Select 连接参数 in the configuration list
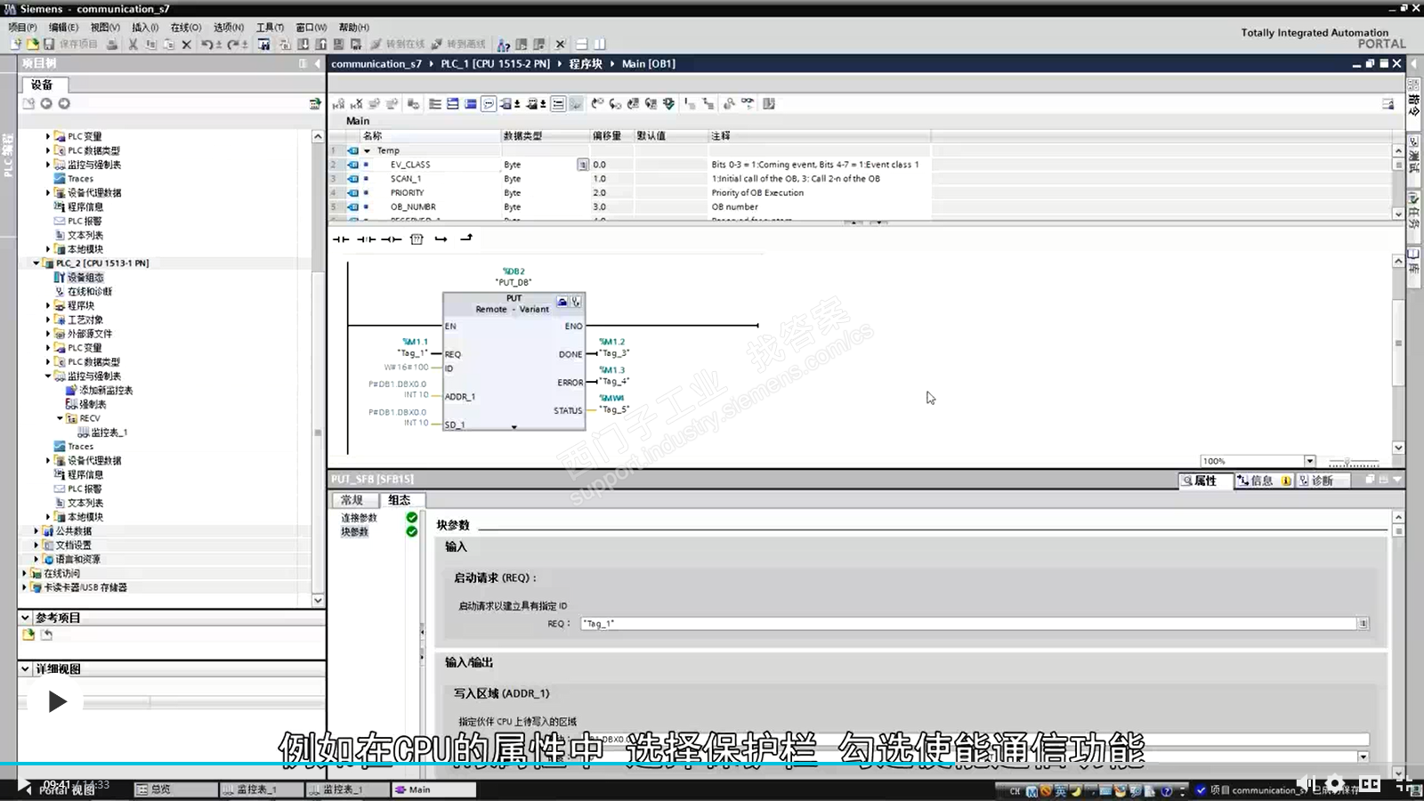This screenshot has height=801, width=1424. (360, 517)
